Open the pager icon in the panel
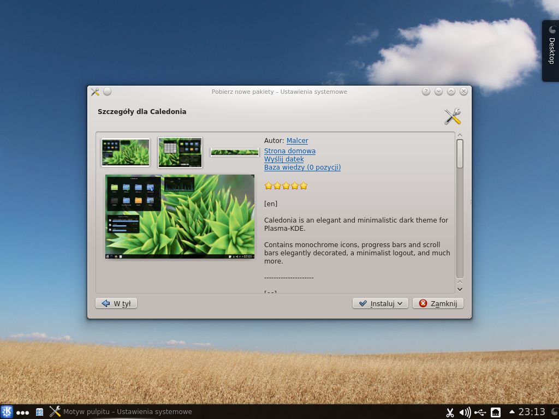559x419 pixels. (x=39, y=412)
